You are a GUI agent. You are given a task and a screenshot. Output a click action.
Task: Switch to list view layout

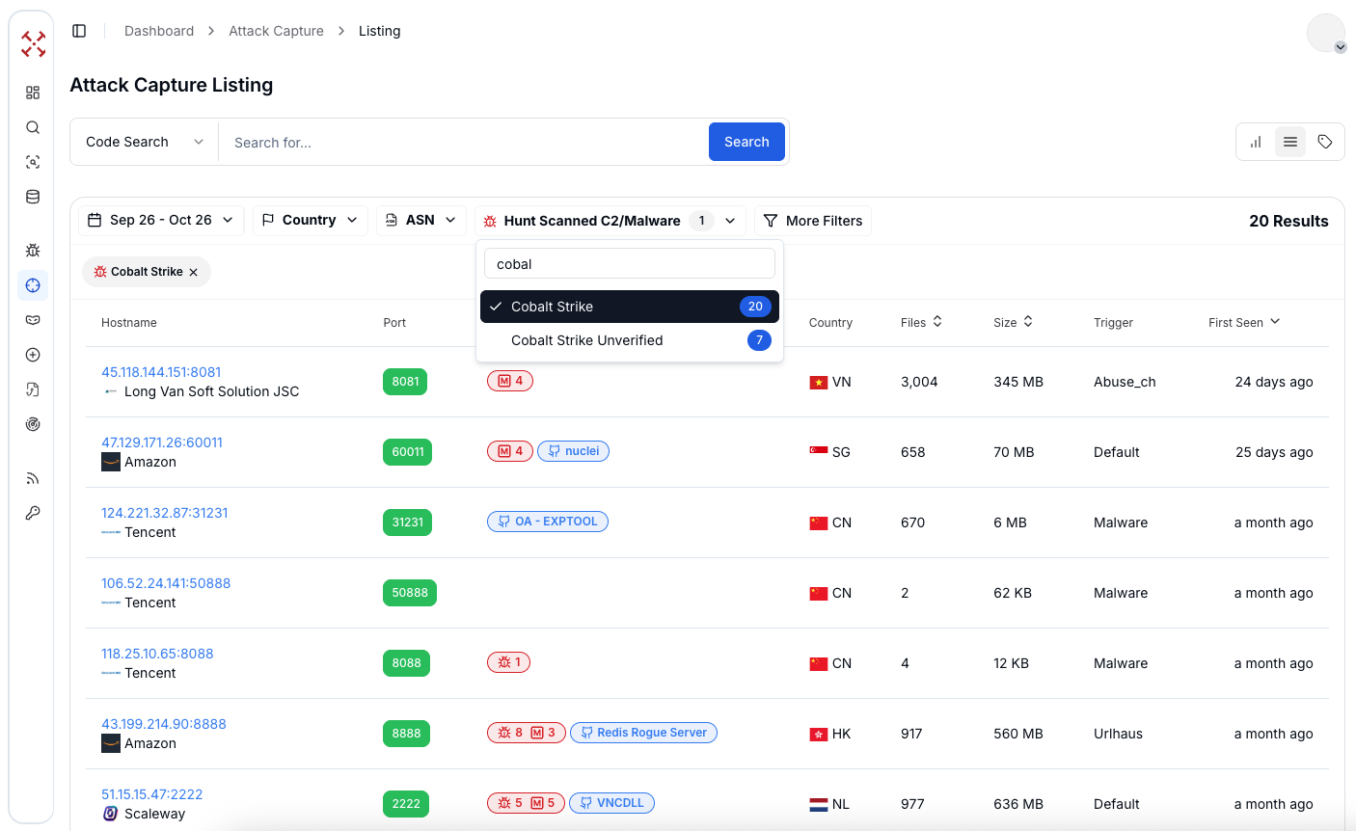click(1290, 142)
